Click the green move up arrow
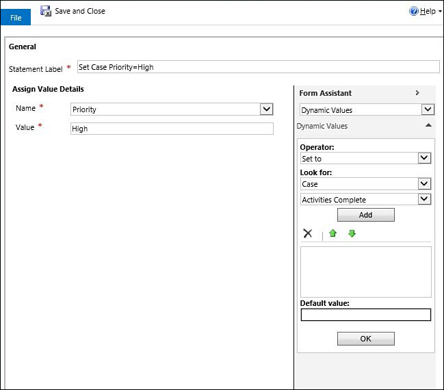 coord(332,233)
